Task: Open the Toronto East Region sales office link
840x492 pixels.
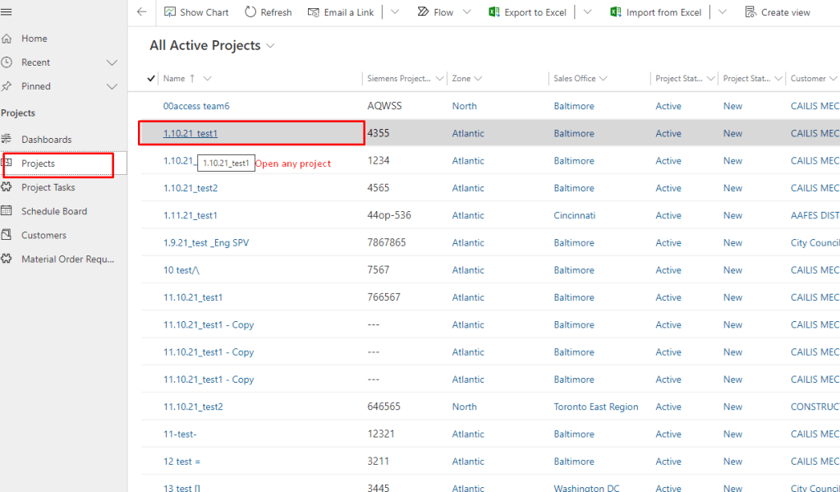Action: click(595, 407)
